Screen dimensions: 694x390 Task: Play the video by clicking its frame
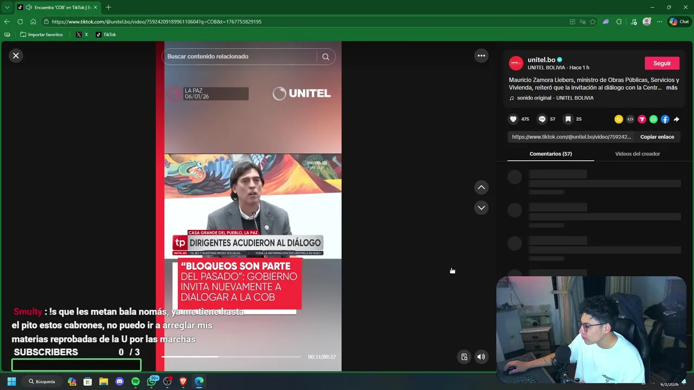(x=253, y=206)
